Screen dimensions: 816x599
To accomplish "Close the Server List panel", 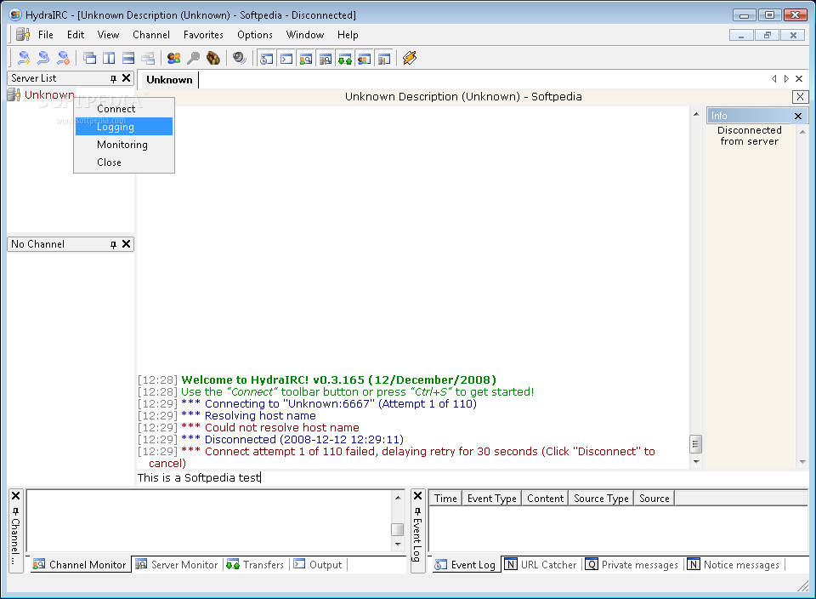I will coord(126,78).
